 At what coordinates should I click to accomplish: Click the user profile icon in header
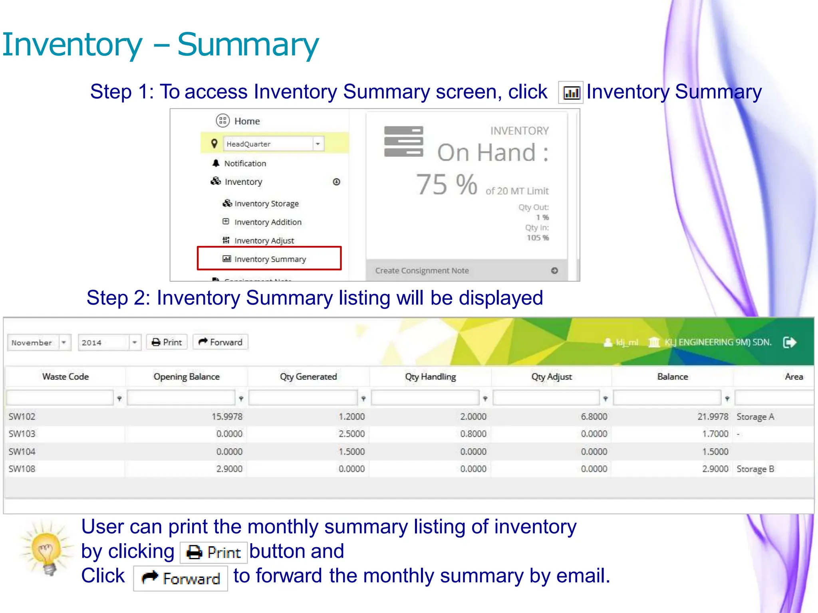(608, 342)
